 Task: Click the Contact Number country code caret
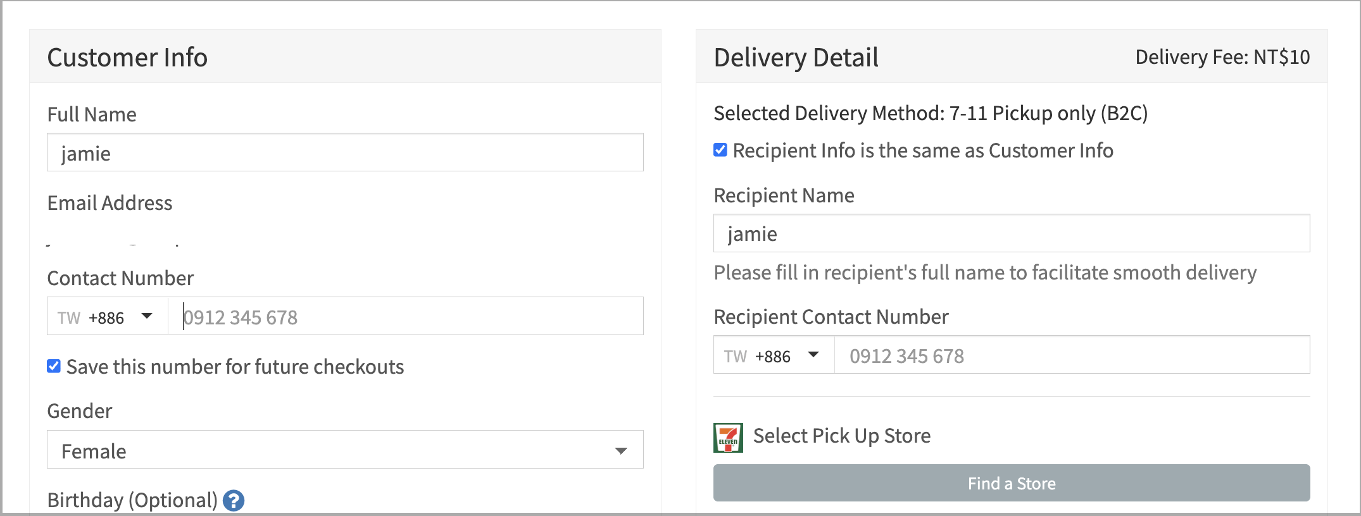pyautogui.click(x=147, y=316)
